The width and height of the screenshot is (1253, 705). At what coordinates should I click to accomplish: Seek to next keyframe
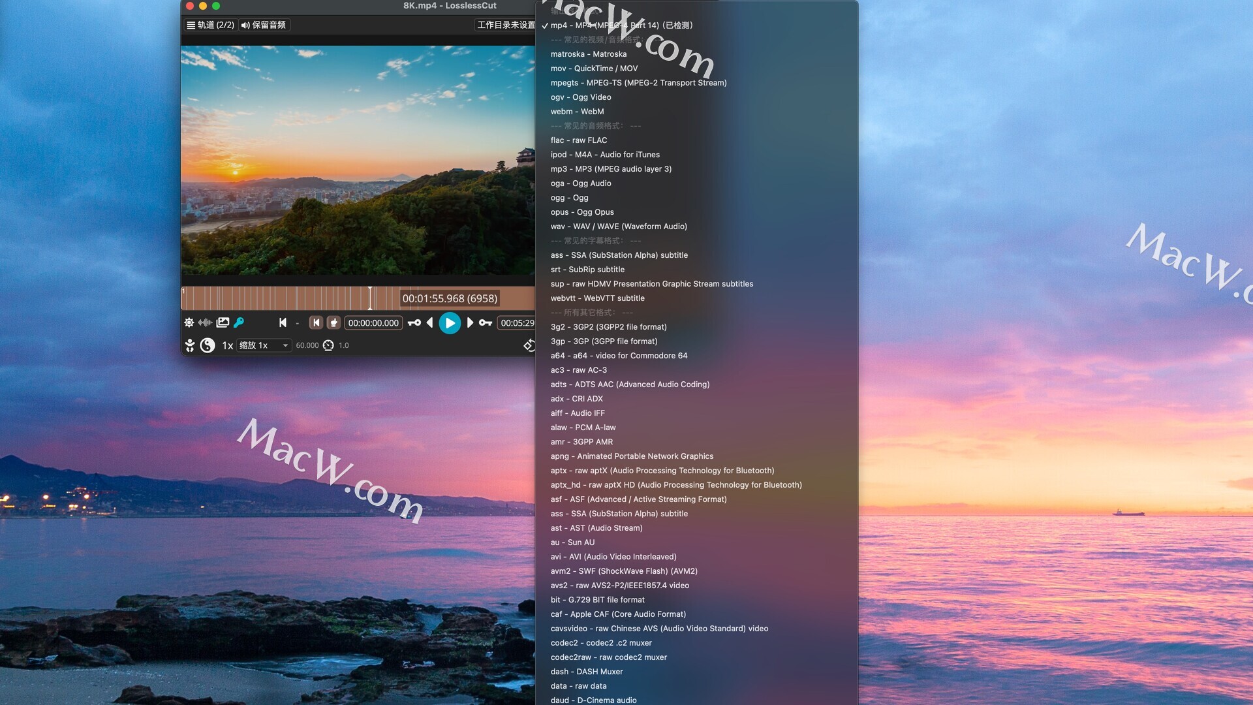tap(486, 322)
